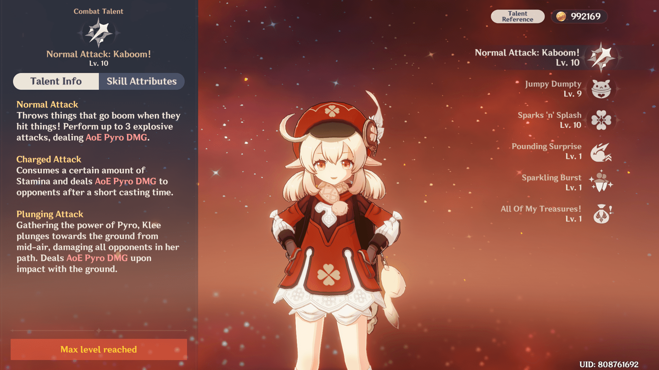
Task: Select the Sparks 'n' Splash Lv. 10 label
Action: point(550,120)
